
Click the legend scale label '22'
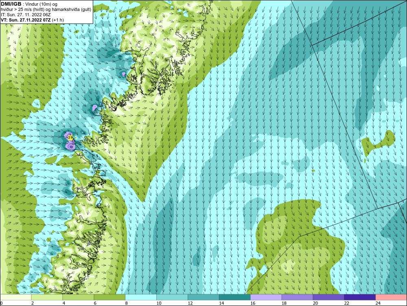(x=346, y=303)
